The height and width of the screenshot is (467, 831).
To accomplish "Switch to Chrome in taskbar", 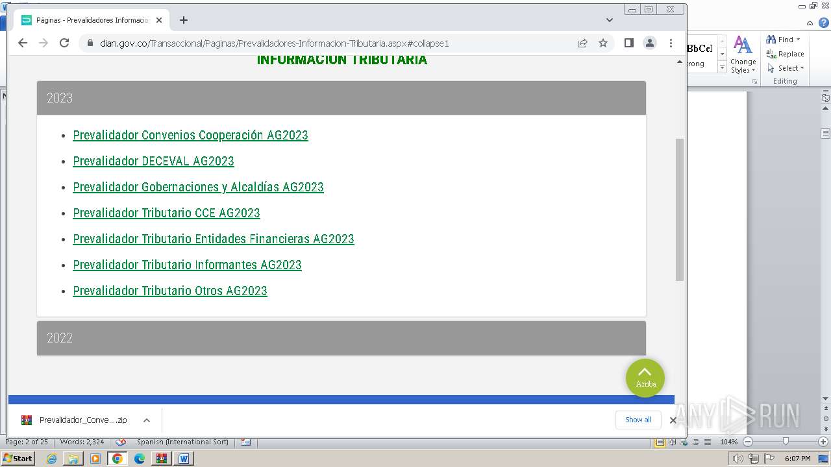I will click(x=118, y=459).
